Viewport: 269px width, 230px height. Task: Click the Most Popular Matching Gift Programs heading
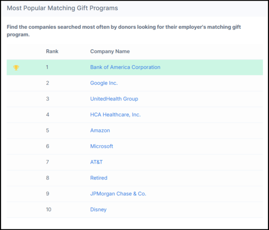pyautogui.click(x=62, y=8)
